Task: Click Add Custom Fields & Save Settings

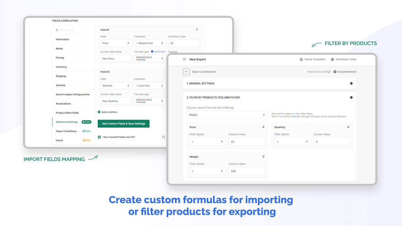Action: click(123, 124)
